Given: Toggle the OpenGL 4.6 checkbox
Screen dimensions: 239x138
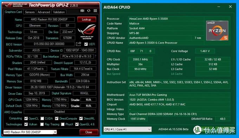Looking at the screenshot, I should [77, 124].
